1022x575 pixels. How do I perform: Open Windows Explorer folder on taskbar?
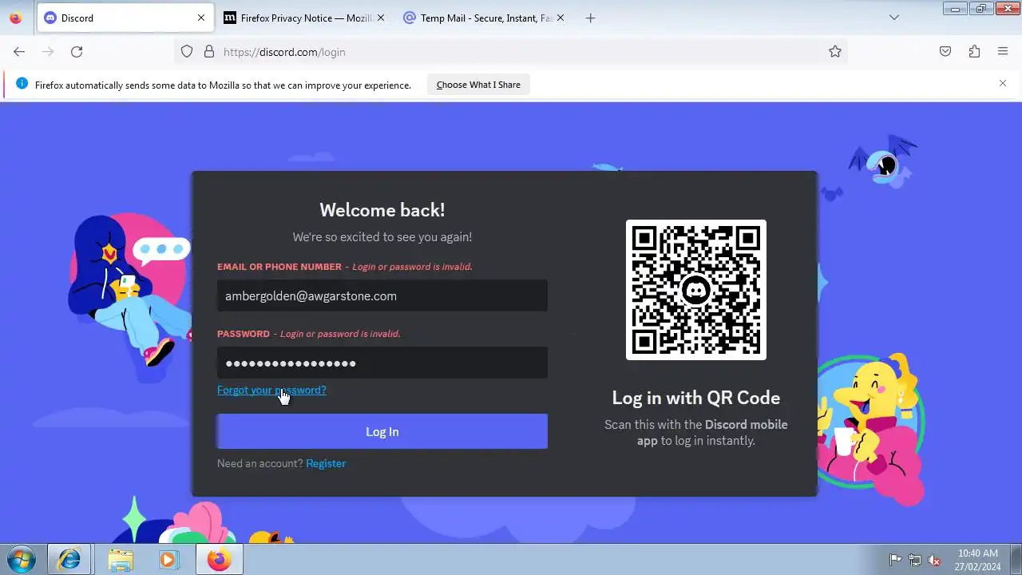pos(120,559)
